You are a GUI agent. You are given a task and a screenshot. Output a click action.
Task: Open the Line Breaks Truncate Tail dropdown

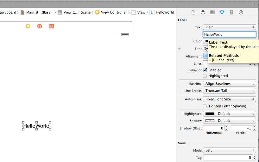pos(229,91)
